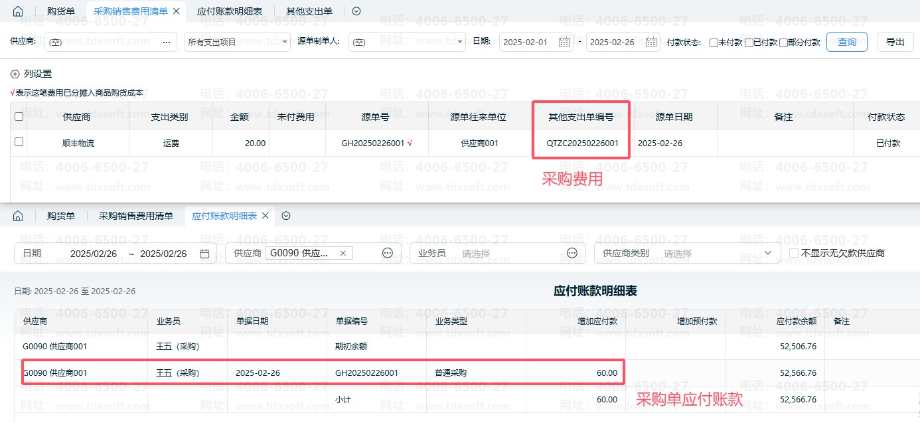Enable the 部分付款 payment status checkbox
The image size is (920, 423).
pos(783,42)
